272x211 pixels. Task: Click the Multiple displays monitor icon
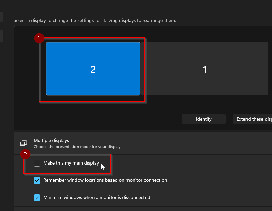coord(23,143)
